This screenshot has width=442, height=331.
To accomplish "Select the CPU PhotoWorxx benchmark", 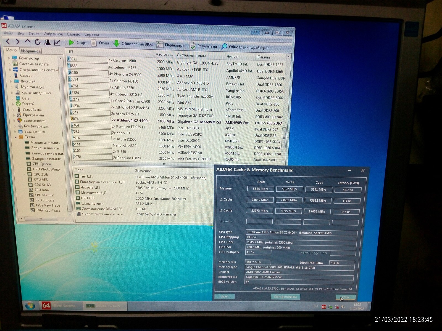I will click(x=47, y=169).
